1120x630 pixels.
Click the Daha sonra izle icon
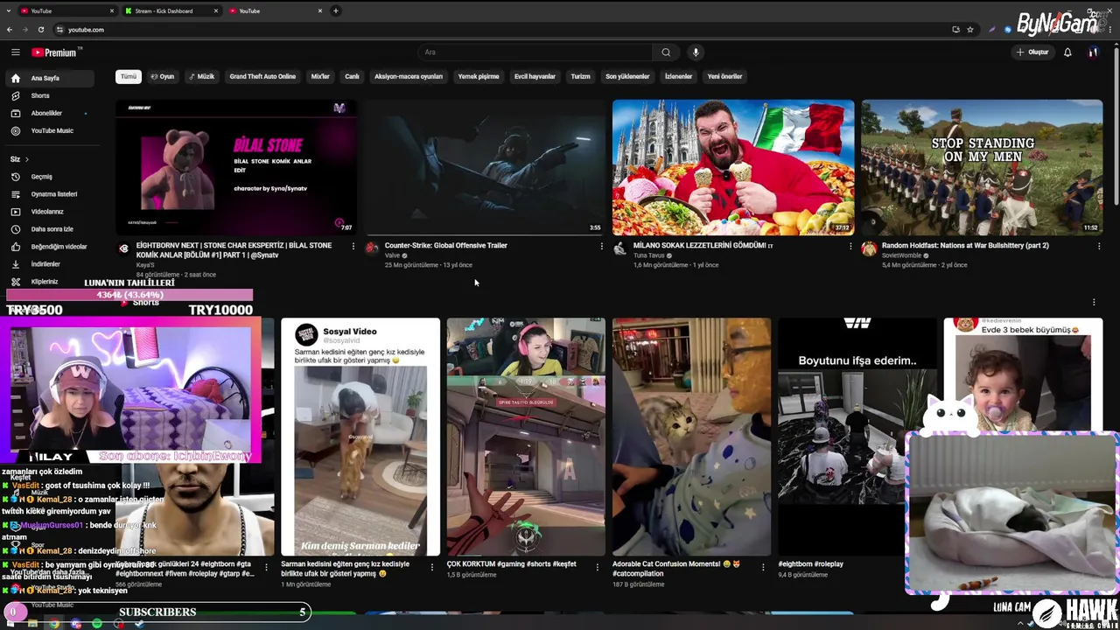15,229
